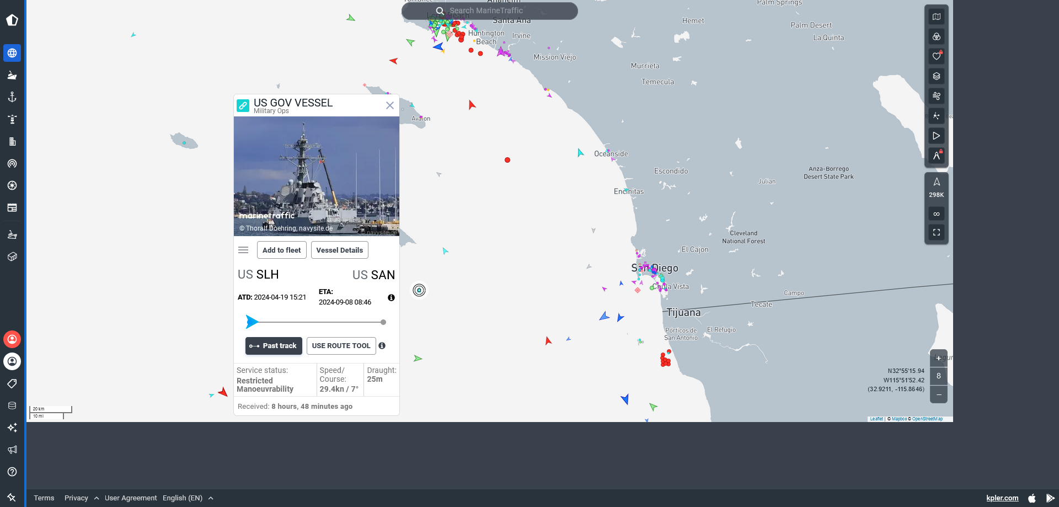Open the sparkle new features icon
This screenshot has width=1059, height=507.
point(12,428)
